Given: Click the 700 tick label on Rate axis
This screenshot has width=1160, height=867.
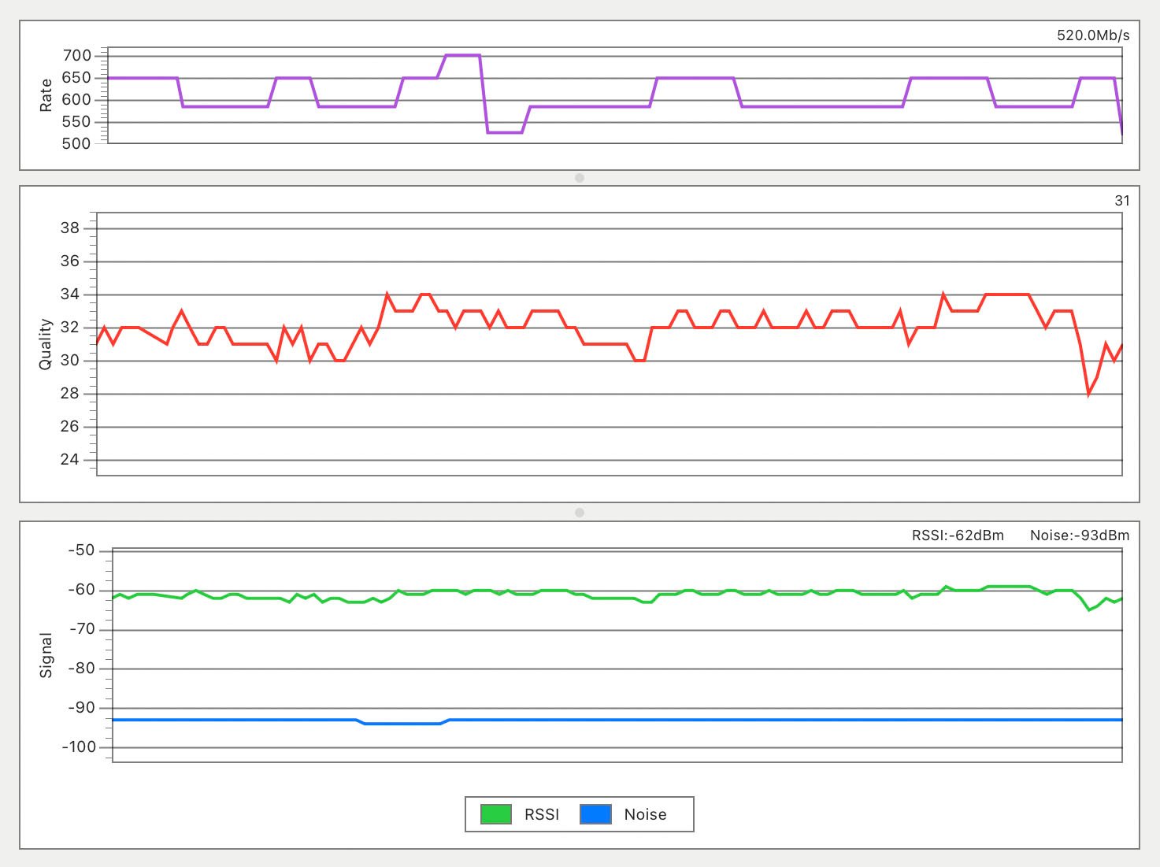Looking at the screenshot, I should click(x=76, y=56).
